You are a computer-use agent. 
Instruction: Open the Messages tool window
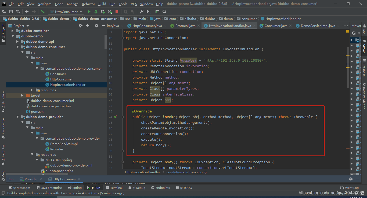tap(20, 188)
